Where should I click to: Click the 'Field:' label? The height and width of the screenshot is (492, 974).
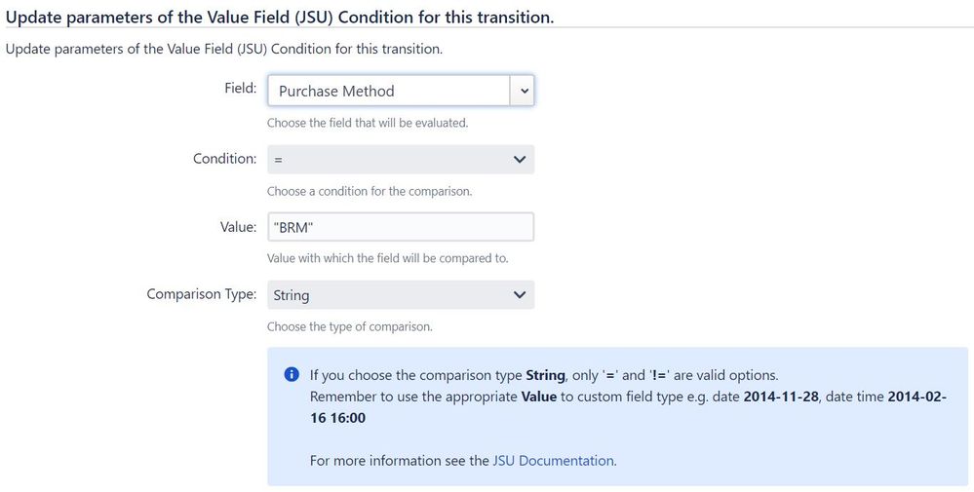[241, 88]
